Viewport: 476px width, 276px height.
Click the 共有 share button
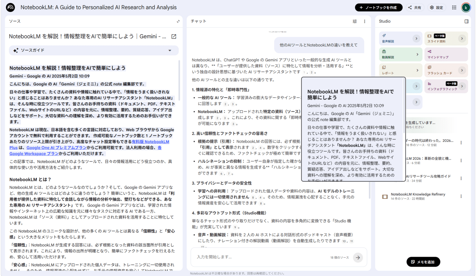click(x=415, y=7)
